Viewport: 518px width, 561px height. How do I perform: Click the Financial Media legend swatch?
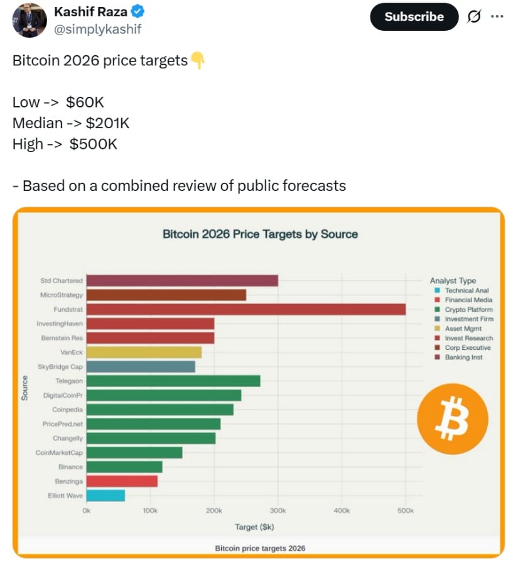tap(436, 300)
